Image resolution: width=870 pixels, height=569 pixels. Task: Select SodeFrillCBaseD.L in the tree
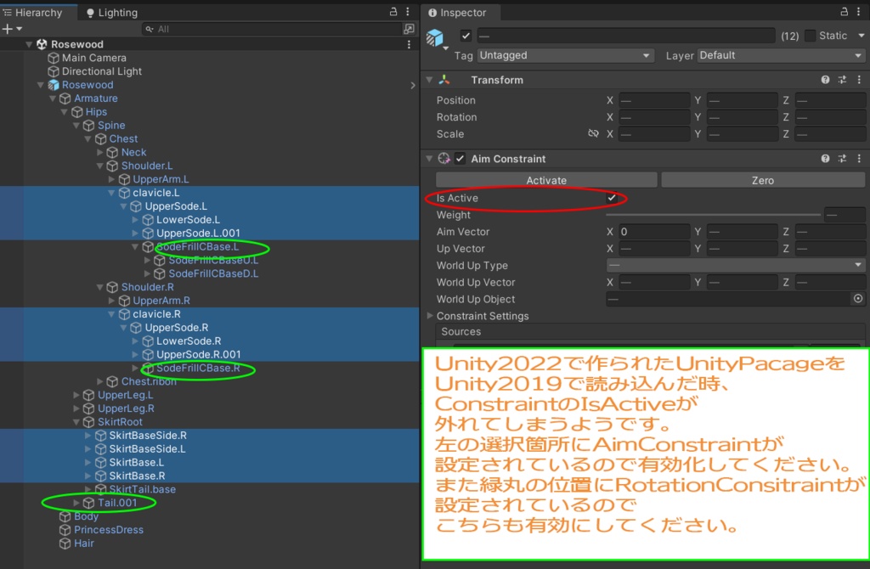[213, 273]
